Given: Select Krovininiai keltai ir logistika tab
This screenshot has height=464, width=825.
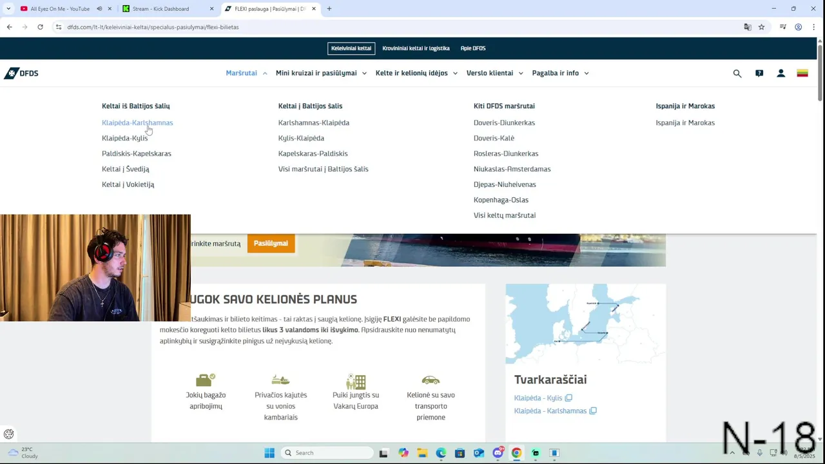Looking at the screenshot, I should point(416,48).
